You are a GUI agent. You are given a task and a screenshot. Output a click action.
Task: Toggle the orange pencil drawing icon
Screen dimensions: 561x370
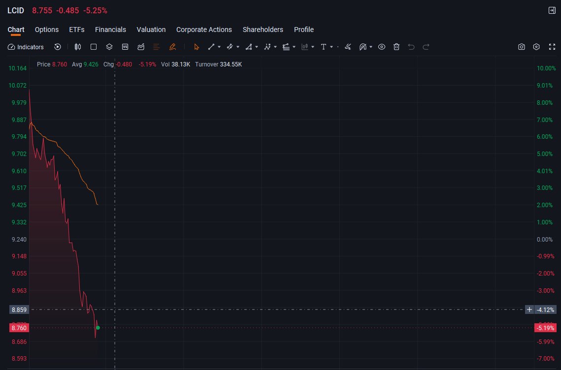tap(172, 47)
